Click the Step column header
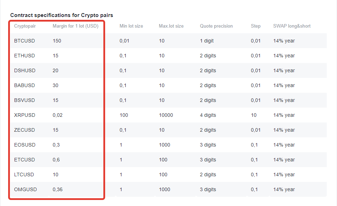Screen dimensions: 337x206 point(256,26)
